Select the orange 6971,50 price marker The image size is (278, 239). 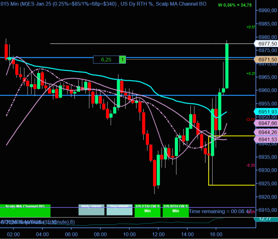click(x=266, y=60)
